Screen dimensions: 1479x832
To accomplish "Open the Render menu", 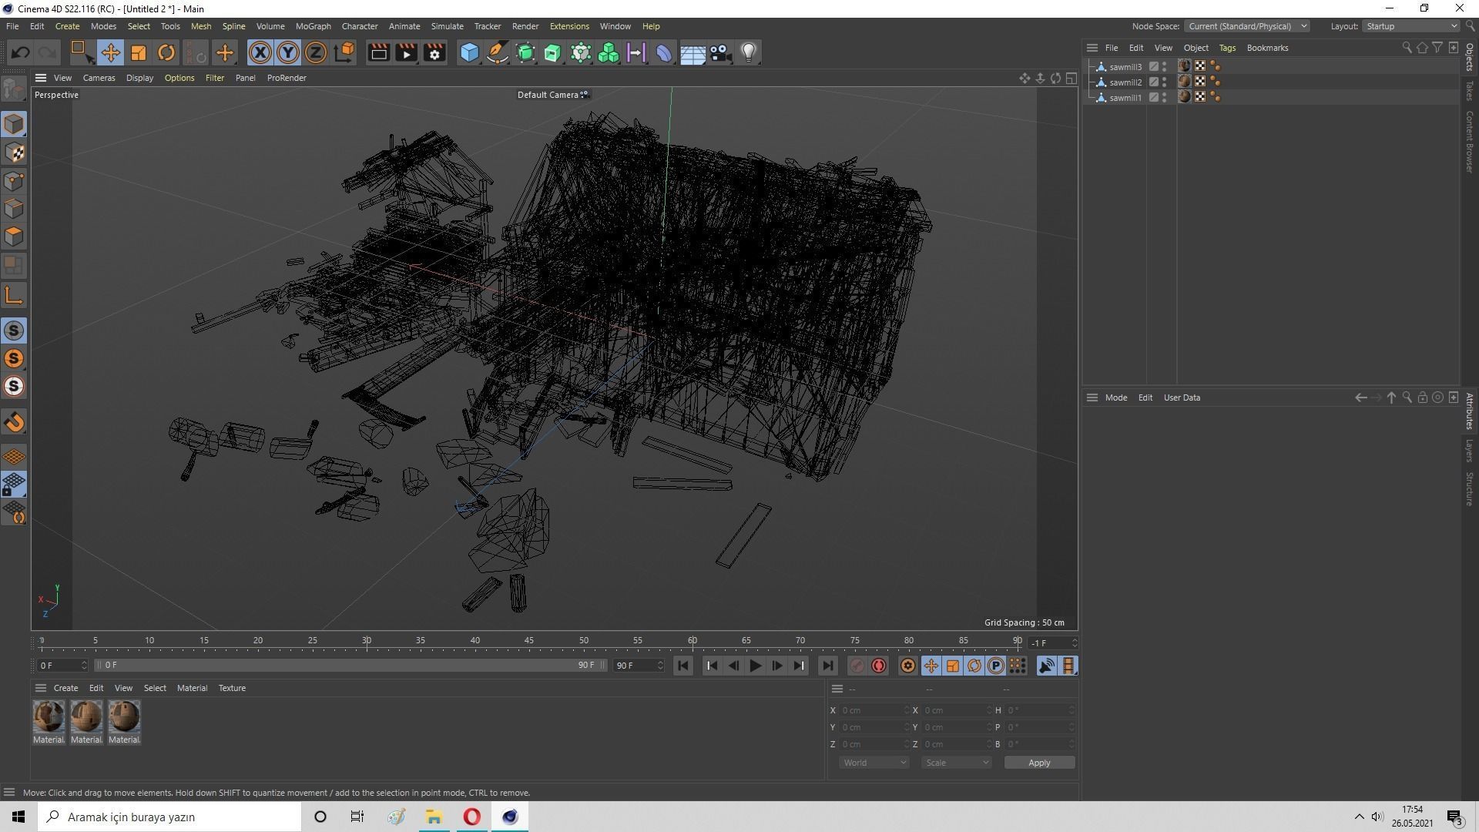I will [x=525, y=26].
